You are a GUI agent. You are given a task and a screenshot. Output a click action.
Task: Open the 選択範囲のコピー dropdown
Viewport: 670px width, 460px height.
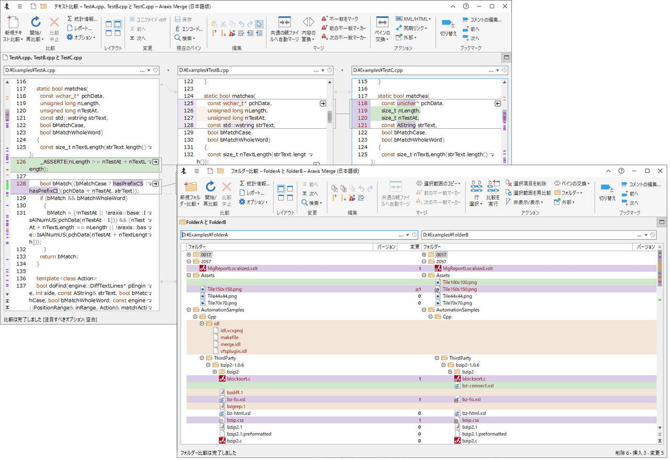pos(439,184)
